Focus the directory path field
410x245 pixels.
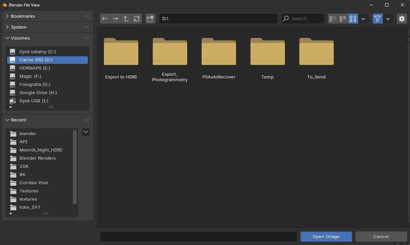point(218,19)
